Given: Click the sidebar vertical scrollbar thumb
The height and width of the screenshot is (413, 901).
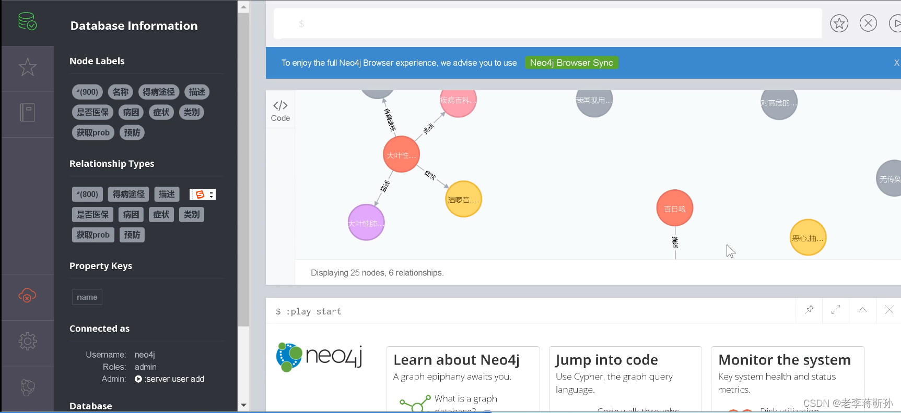Looking at the screenshot, I should 243,170.
